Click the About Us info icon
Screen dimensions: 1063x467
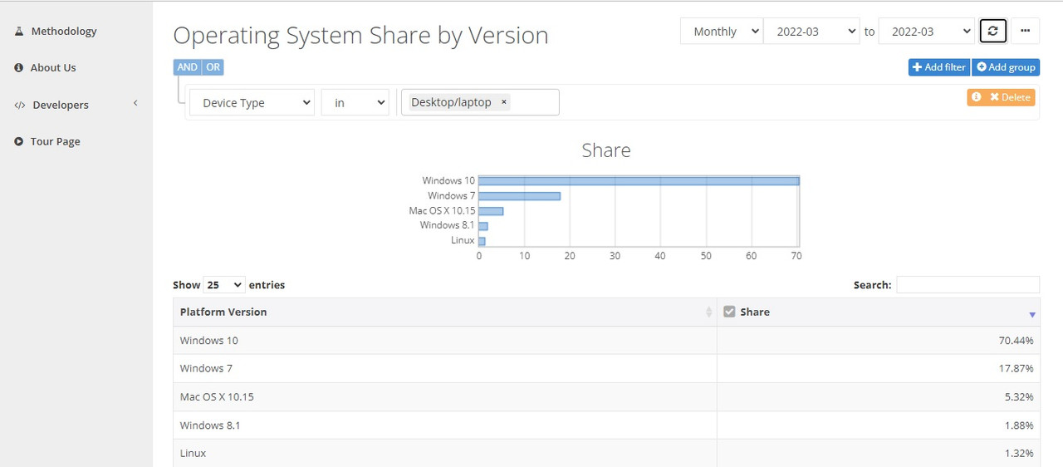click(x=18, y=67)
